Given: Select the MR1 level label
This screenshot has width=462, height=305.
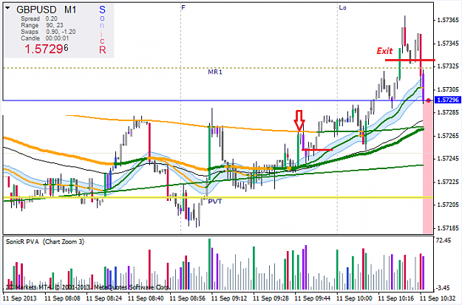Looking at the screenshot, I should [x=215, y=72].
